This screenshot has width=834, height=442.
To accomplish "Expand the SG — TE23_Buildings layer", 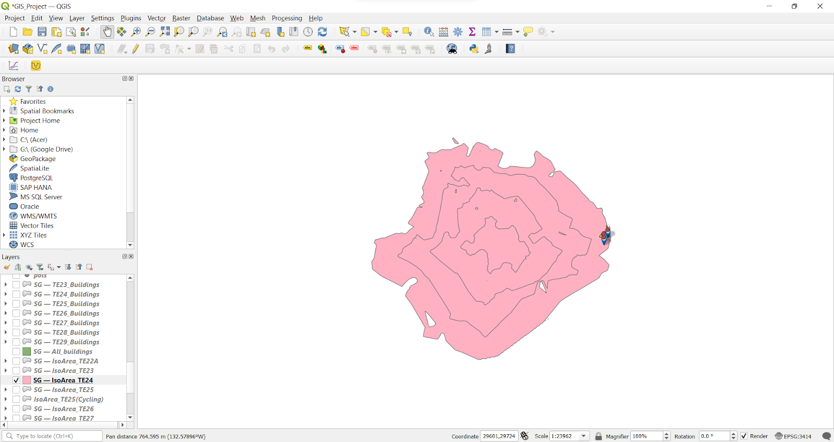I will (x=6, y=285).
